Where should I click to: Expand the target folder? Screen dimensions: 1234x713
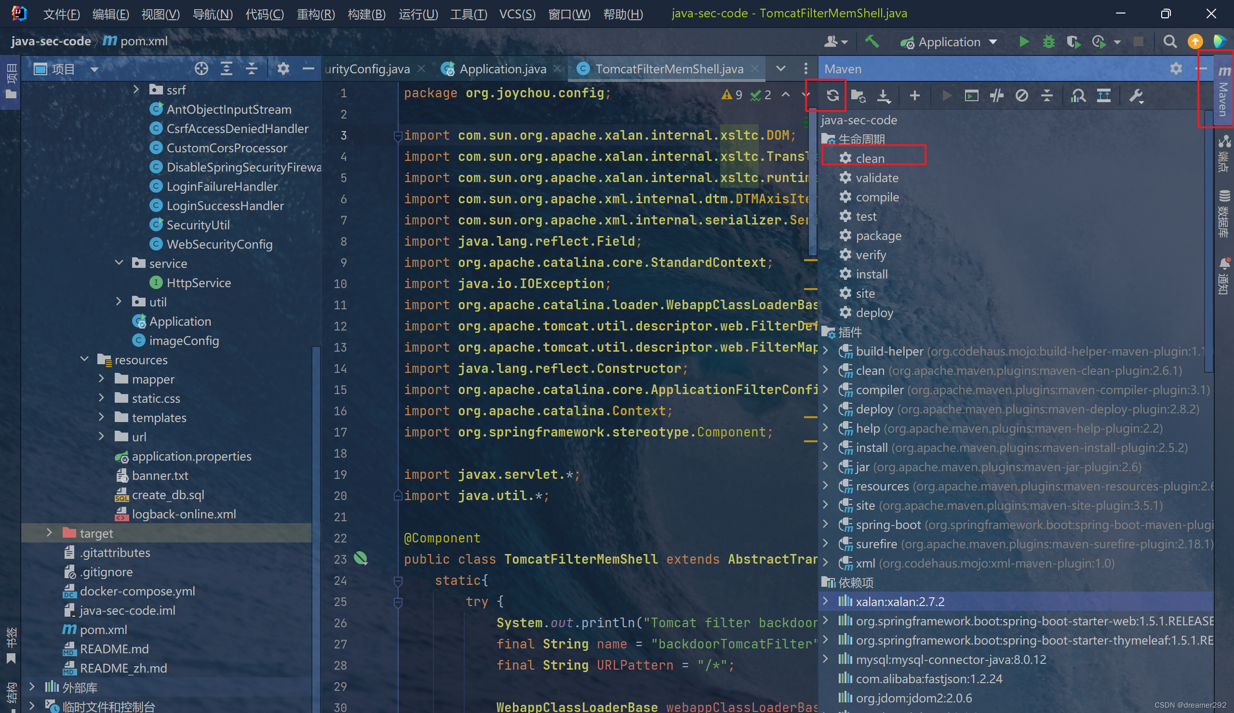coord(49,533)
